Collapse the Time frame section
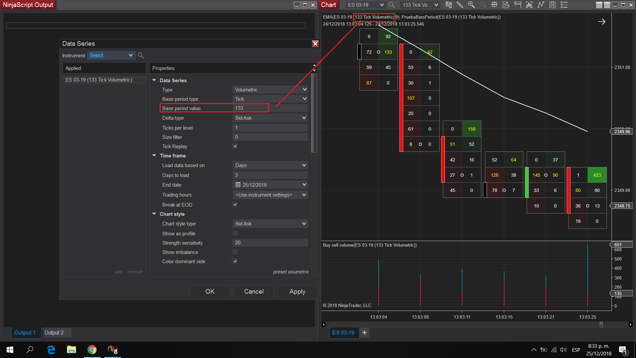This screenshot has width=636, height=358. coord(154,155)
